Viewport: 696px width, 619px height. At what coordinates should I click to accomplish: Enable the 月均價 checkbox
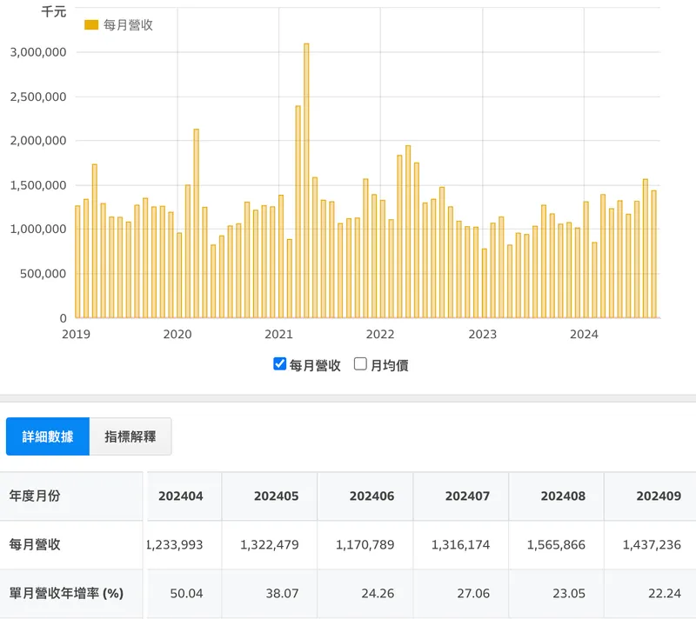[360, 364]
